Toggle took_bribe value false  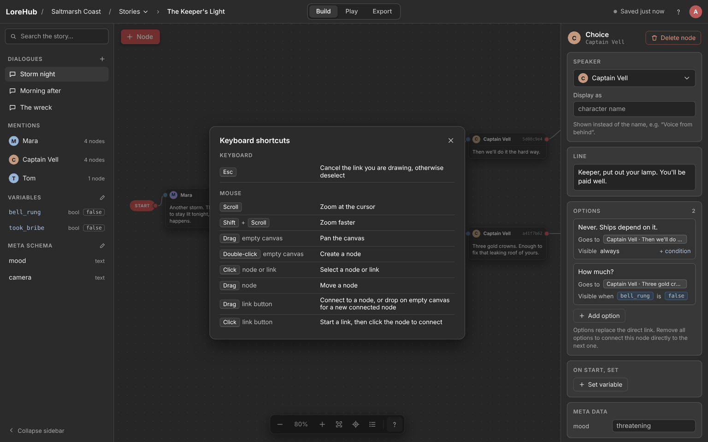(94, 228)
